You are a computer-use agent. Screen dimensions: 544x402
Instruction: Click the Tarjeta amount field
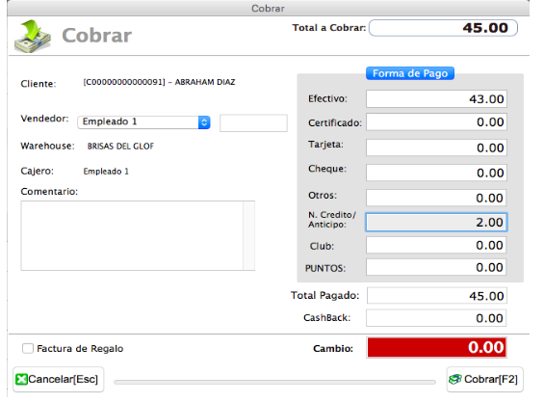[436, 147]
